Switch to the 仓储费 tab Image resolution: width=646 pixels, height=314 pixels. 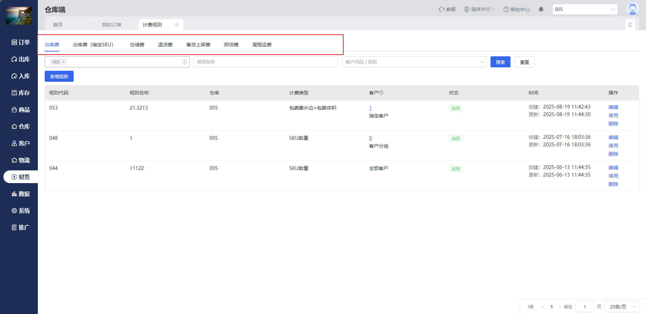pos(137,45)
